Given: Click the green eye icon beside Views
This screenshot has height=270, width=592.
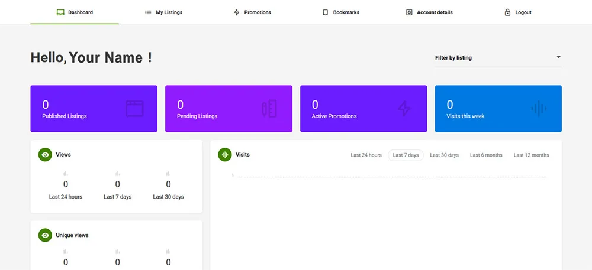Looking at the screenshot, I should [x=45, y=155].
